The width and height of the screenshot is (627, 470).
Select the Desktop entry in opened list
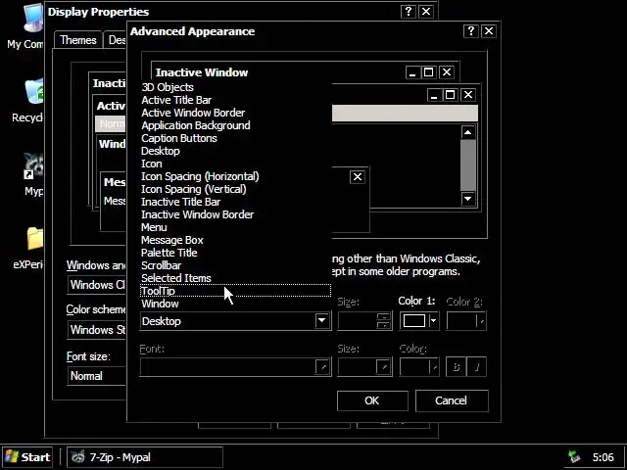point(235,151)
